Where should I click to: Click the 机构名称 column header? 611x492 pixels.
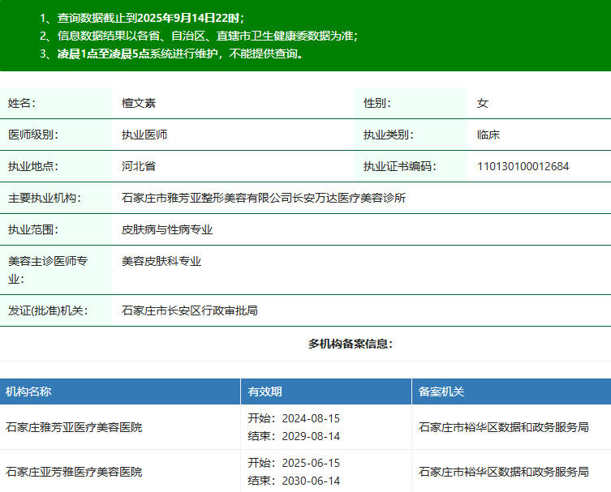28,391
